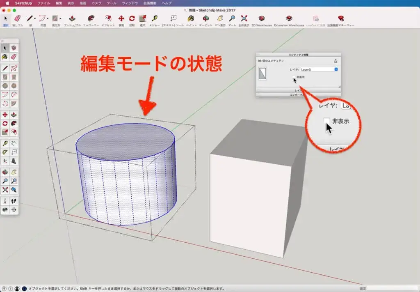Toggle details button in the エンティティ情報 panel
The width and height of the screenshot is (420, 292).
pos(336,61)
